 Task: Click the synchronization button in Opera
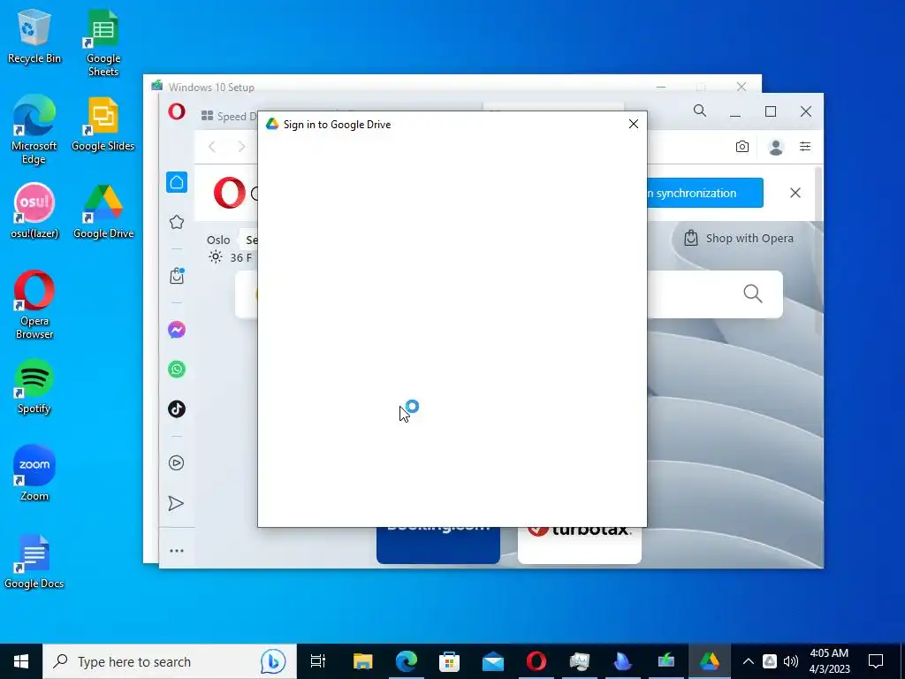click(x=704, y=193)
